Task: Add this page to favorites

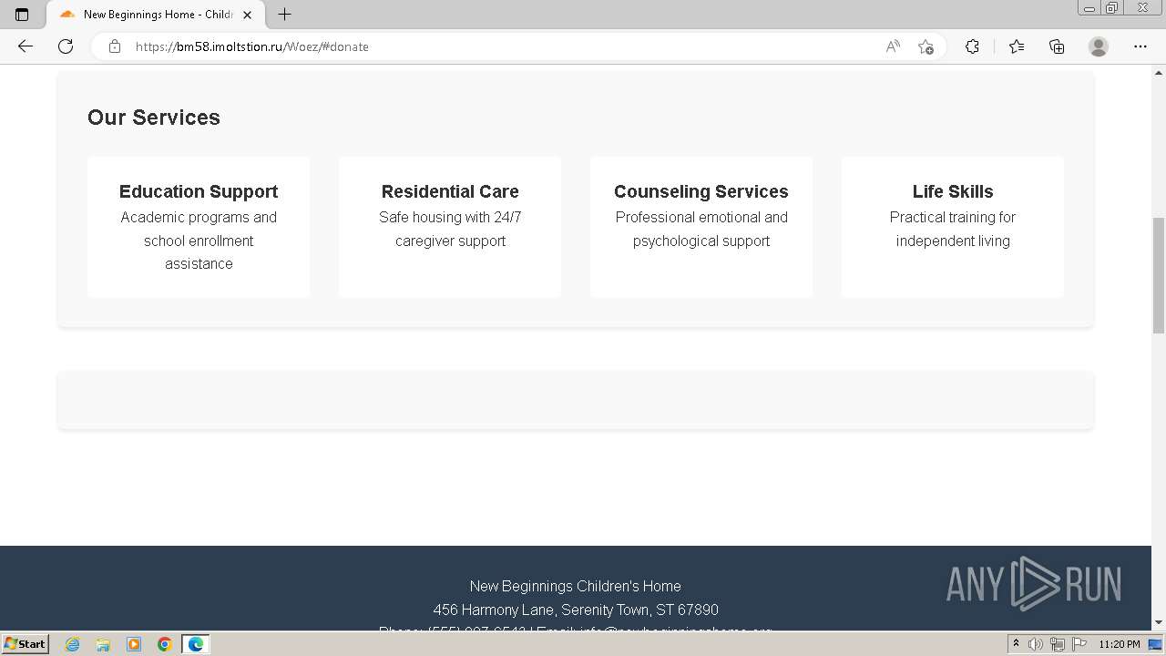Action: (x=926, y=46)
